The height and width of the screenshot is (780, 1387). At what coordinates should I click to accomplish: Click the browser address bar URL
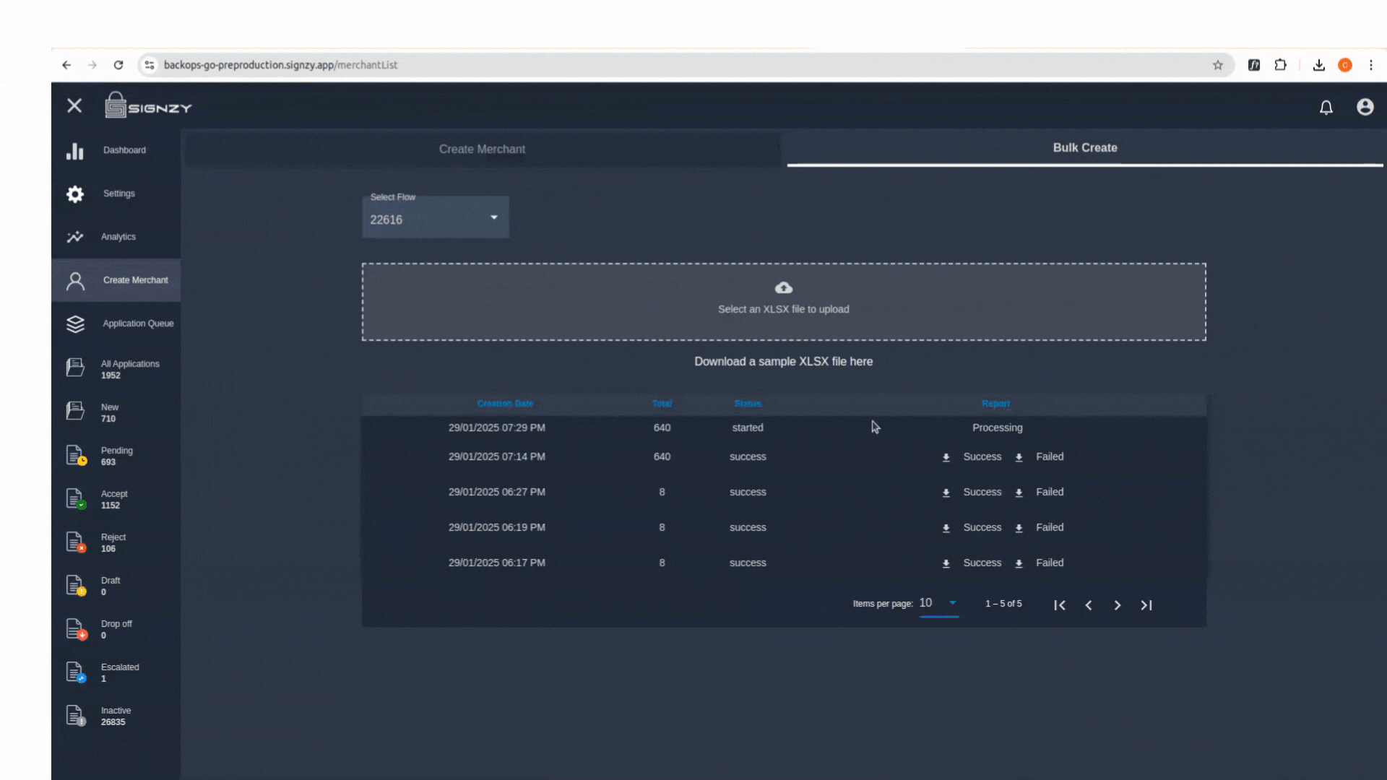point(280,65)
